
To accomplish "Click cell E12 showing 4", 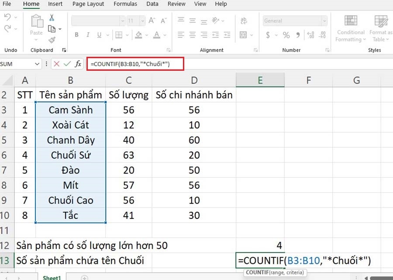I will point(260,245).
